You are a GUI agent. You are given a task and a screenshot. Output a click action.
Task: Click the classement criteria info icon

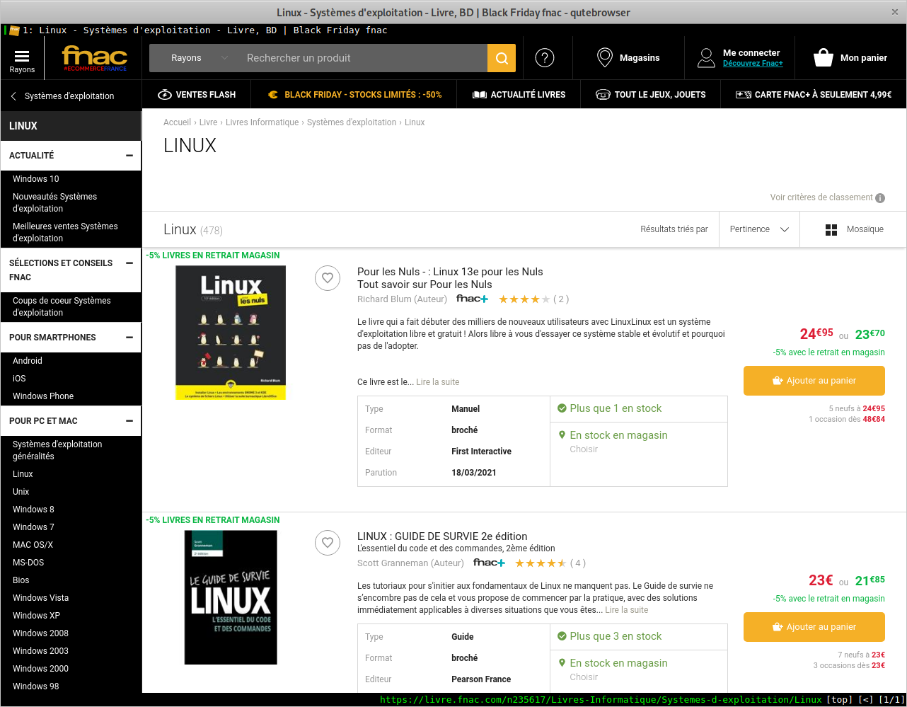(x=880, y=198)
